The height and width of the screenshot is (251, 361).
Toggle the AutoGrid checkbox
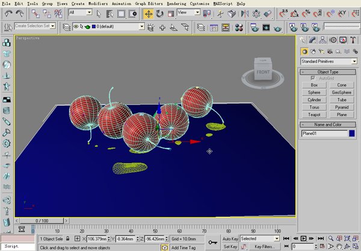click(312, 78)
